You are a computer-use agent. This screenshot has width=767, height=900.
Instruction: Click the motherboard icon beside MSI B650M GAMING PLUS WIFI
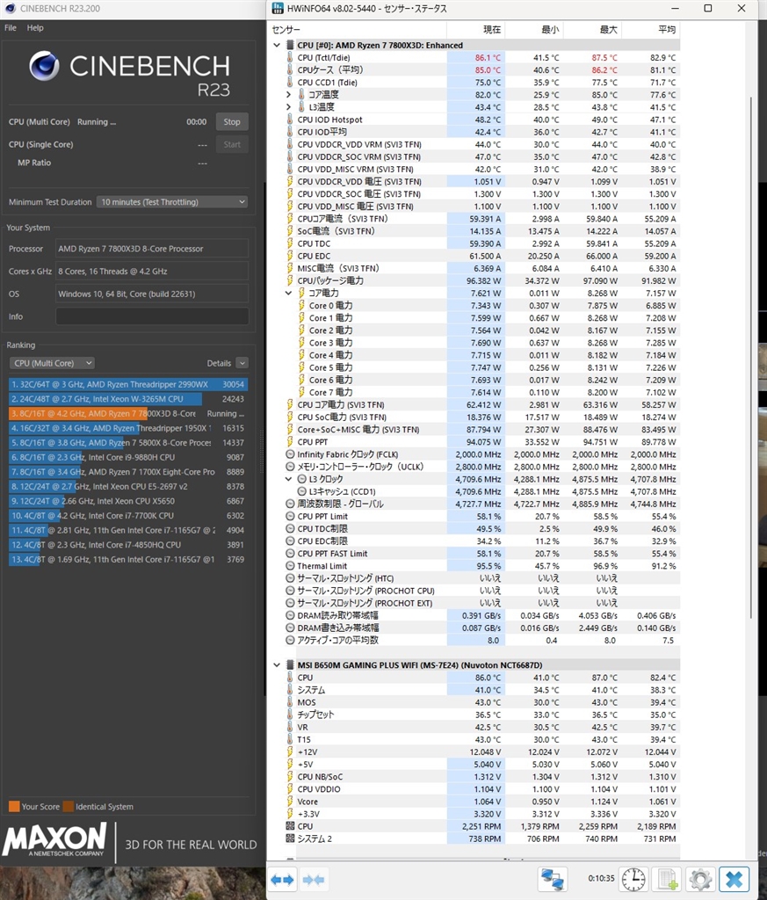click(x=290, y=664)
